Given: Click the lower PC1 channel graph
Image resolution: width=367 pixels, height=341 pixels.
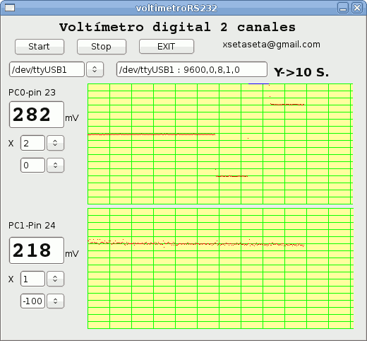Looking at the screenshot, I should (220, 268).
